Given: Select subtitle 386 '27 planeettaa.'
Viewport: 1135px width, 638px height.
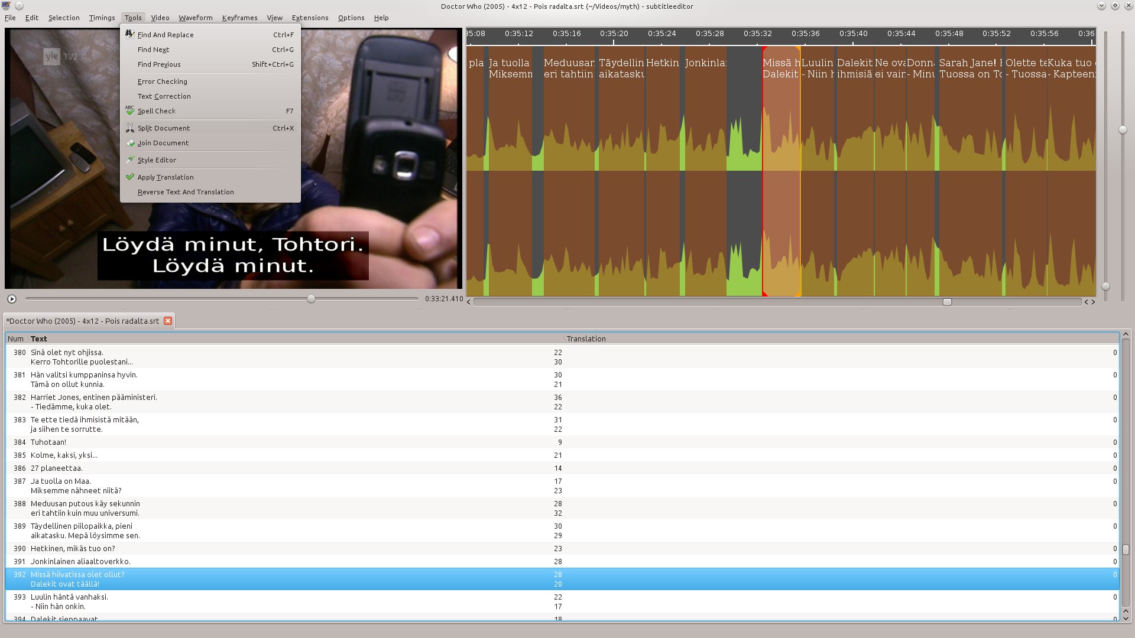Looking at the screenshot, I should (x=562, y=468).
